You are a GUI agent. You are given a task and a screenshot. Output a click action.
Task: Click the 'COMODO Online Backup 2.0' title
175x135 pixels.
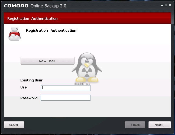tap(35, 6)
